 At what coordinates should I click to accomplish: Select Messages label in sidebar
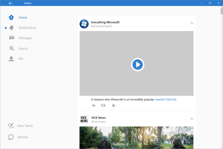coord(25,38)
